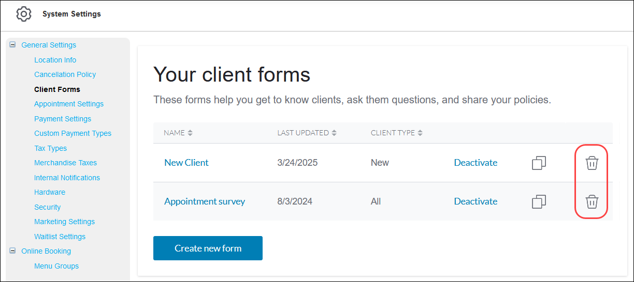Open Waitlist Settings
The width and height of the screenshot is (634, 282).
[x=60, y=237]
